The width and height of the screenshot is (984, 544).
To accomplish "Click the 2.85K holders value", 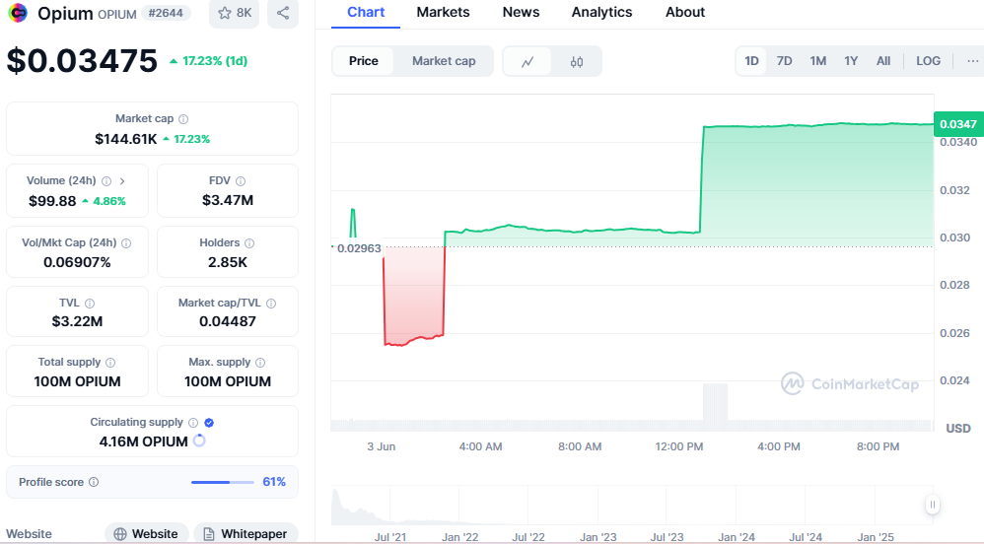I will pyautogui.click(x=228, y=262).
